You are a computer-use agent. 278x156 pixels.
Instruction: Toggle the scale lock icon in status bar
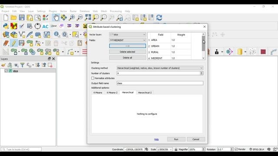point(176,149)
